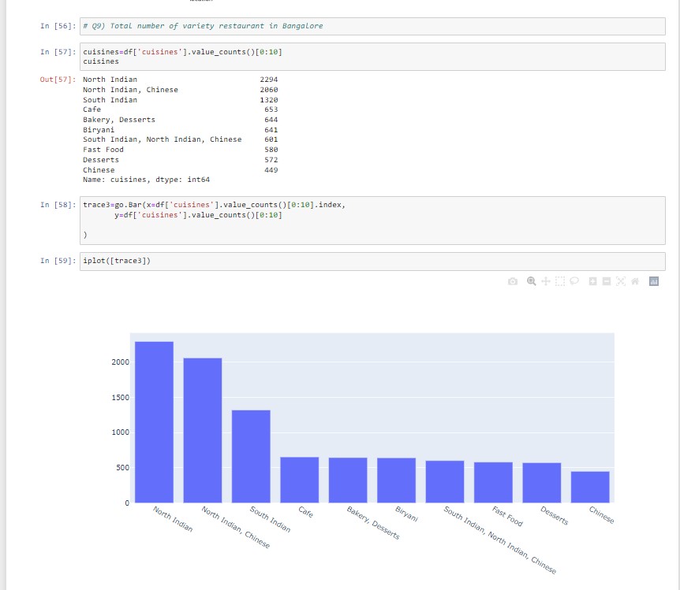
Task: Click 'Desserts' x-axis label under chart
Action: 555,515
